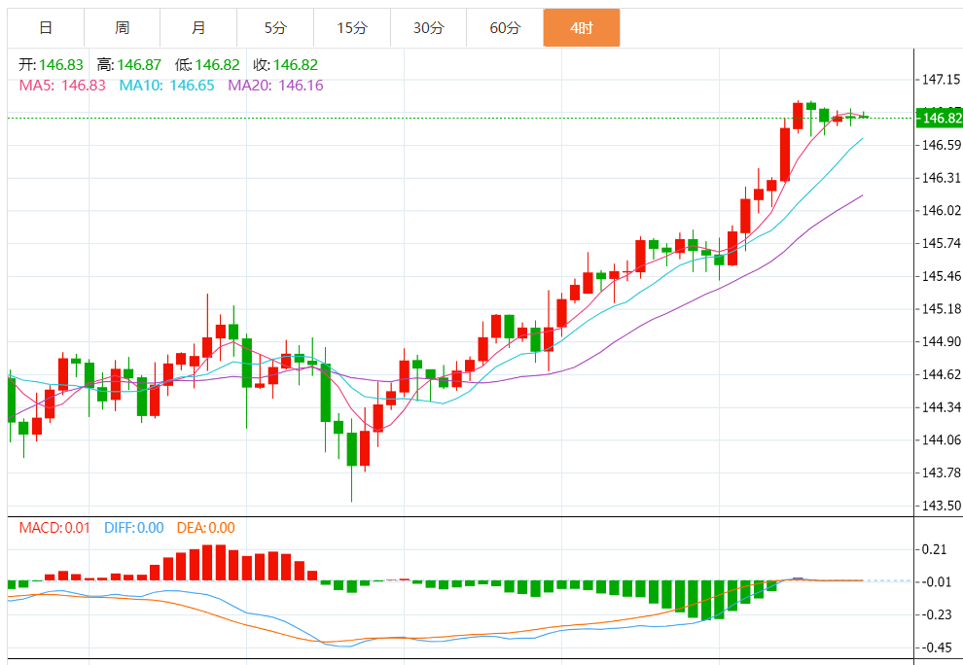Click the 0.21 MACD axis label
This screenshot has width=963, height=665.
click(934, 549)
